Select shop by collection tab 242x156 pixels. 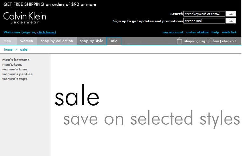click(57, 41)
